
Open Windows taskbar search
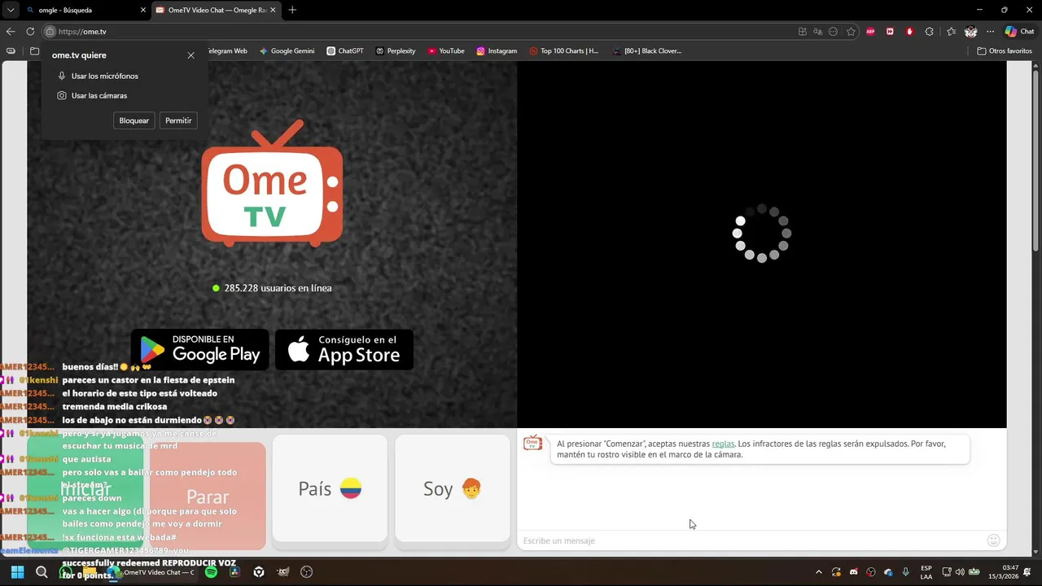42,572
